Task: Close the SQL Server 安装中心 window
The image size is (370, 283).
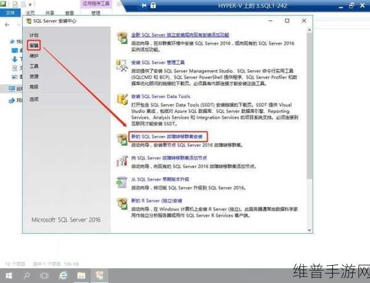Action: pos(304,21)
